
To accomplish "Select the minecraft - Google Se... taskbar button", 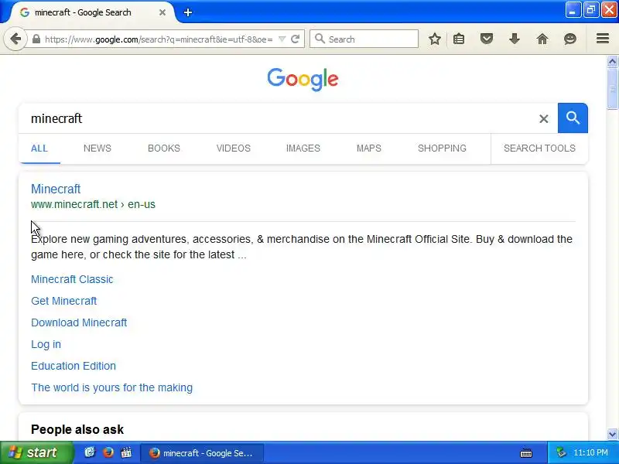I will (202, 453).
